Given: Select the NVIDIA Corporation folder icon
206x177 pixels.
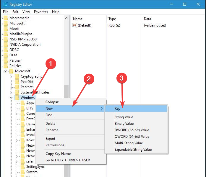Looking at the screenshot, I should pos(6,45).
